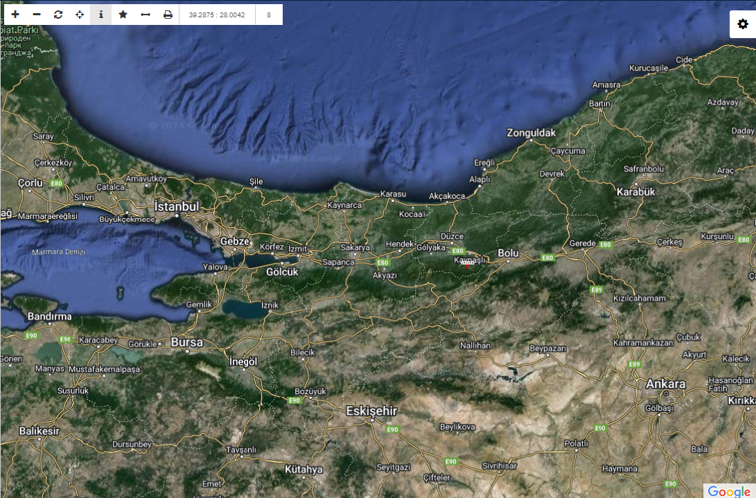Click the İstanbul city label

pos(177,206)
